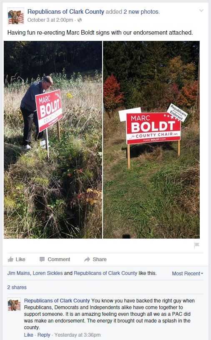View the 2 shares link

pyautogui.click(x=17, y=287)
